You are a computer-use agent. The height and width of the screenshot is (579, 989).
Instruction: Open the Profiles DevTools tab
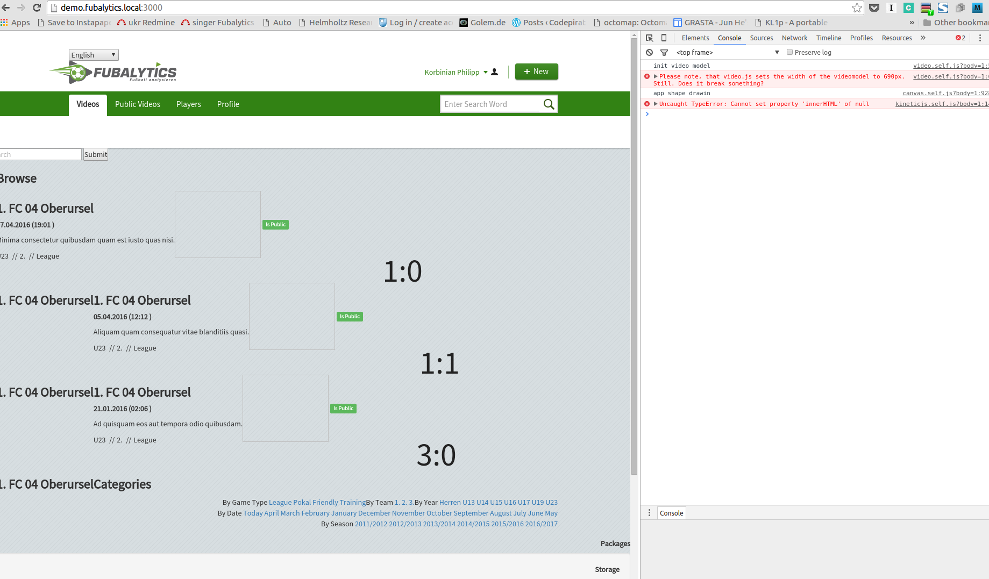click(861, 38)
